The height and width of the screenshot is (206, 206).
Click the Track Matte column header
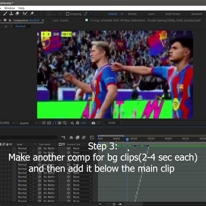pyautogui.click(x=44, y=144)
